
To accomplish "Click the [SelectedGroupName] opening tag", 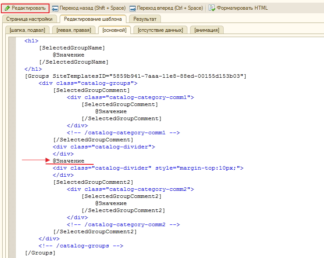I will (72, 48).
